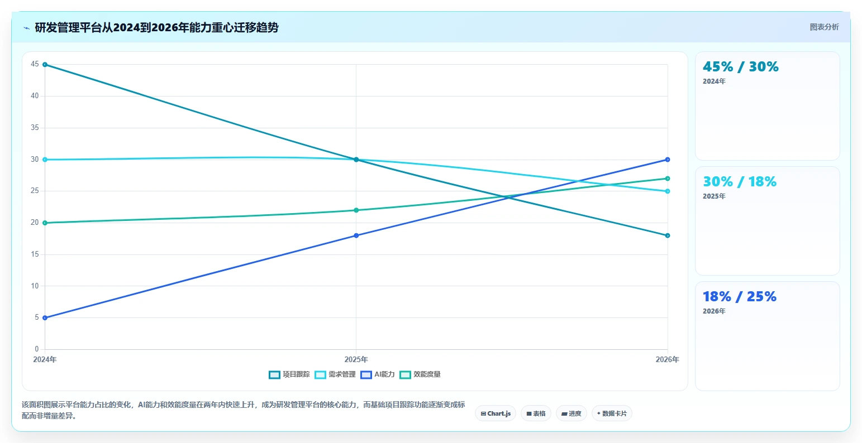Click the 30% / 18% stat card value
The width and height of the screenshot is (862, 443).
740,182
